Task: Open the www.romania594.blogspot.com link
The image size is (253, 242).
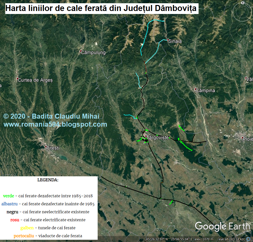Action: click(55, 124)
